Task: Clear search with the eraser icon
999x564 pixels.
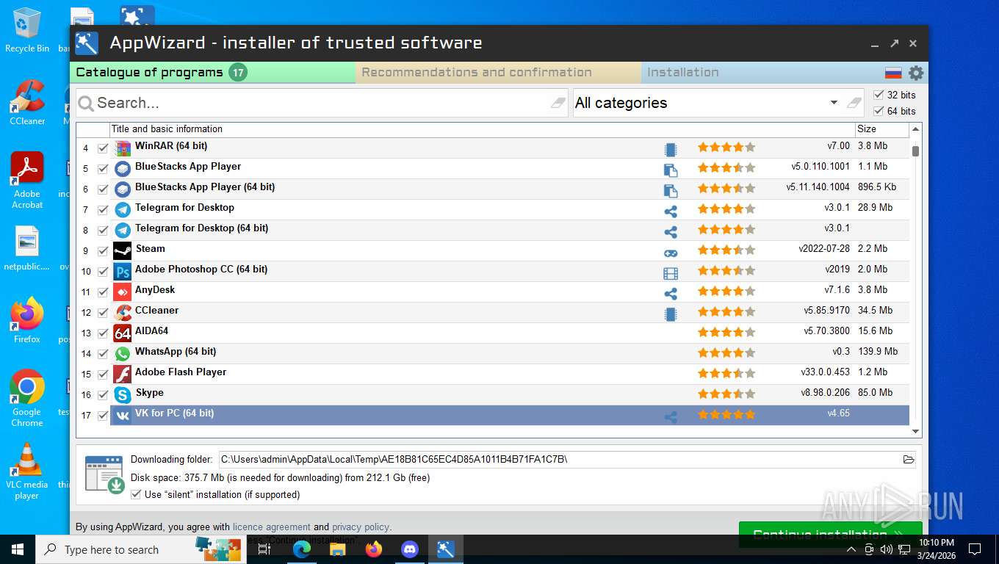Action: tap(559, 103)
